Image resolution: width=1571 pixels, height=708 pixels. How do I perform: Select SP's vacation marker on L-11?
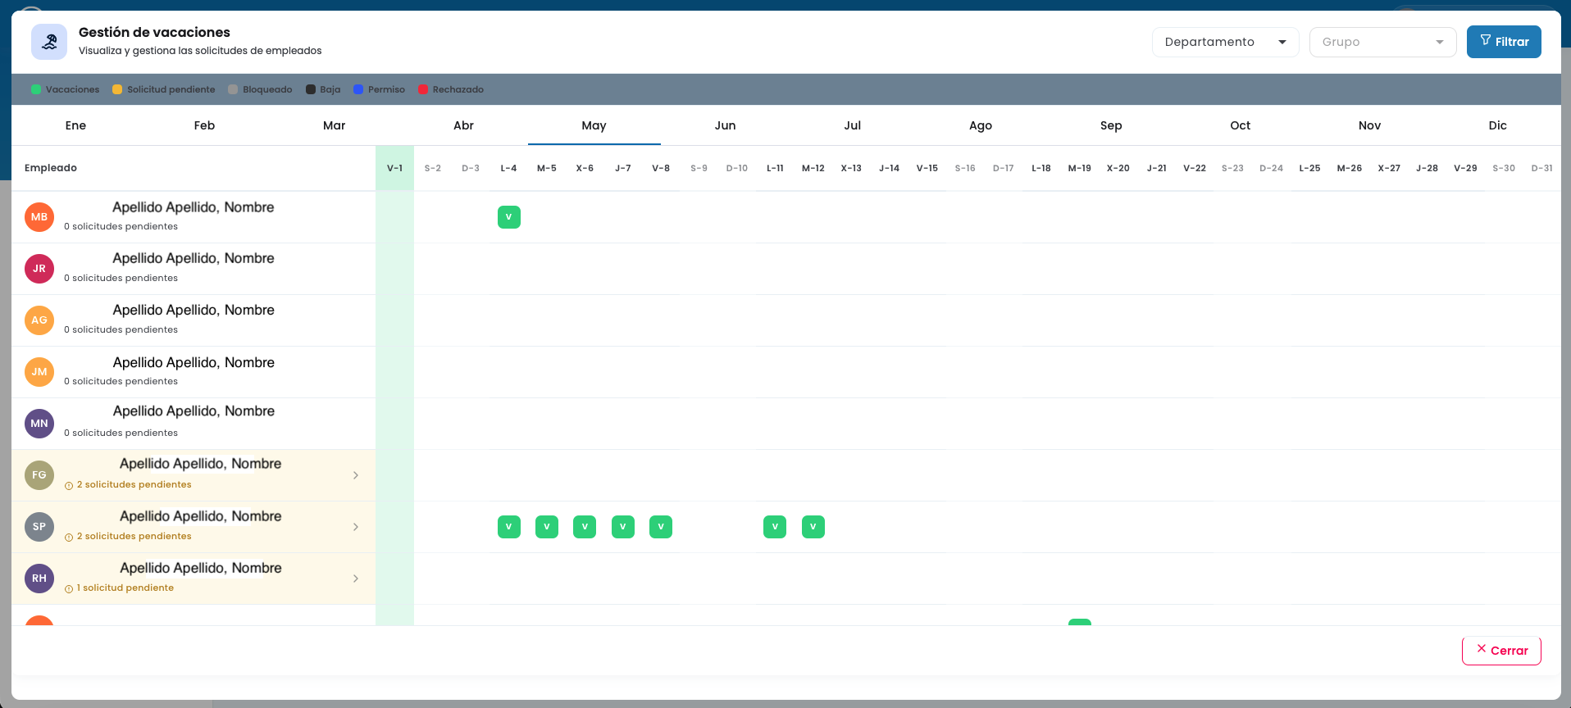pos(775,527)
